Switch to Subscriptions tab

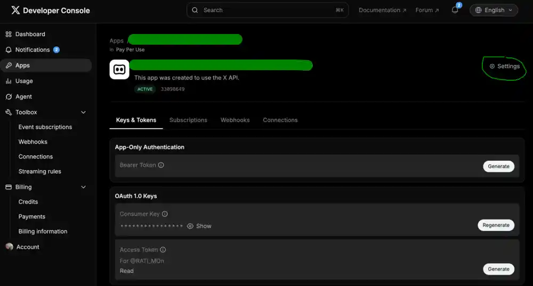tap(188, 120)
